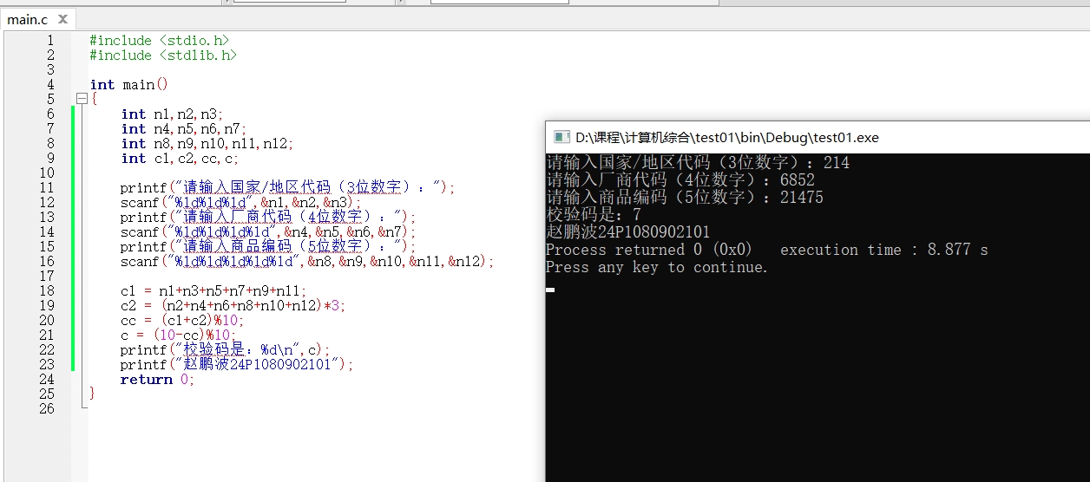Viewport: 1090px width, 482px height.
Task: Click the c = (10-cc)%10 line
Action: [x=178, y=335]
